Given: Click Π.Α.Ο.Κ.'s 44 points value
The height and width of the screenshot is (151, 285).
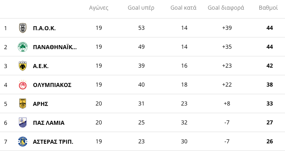Looking at the screenshot, I should 270,28.
